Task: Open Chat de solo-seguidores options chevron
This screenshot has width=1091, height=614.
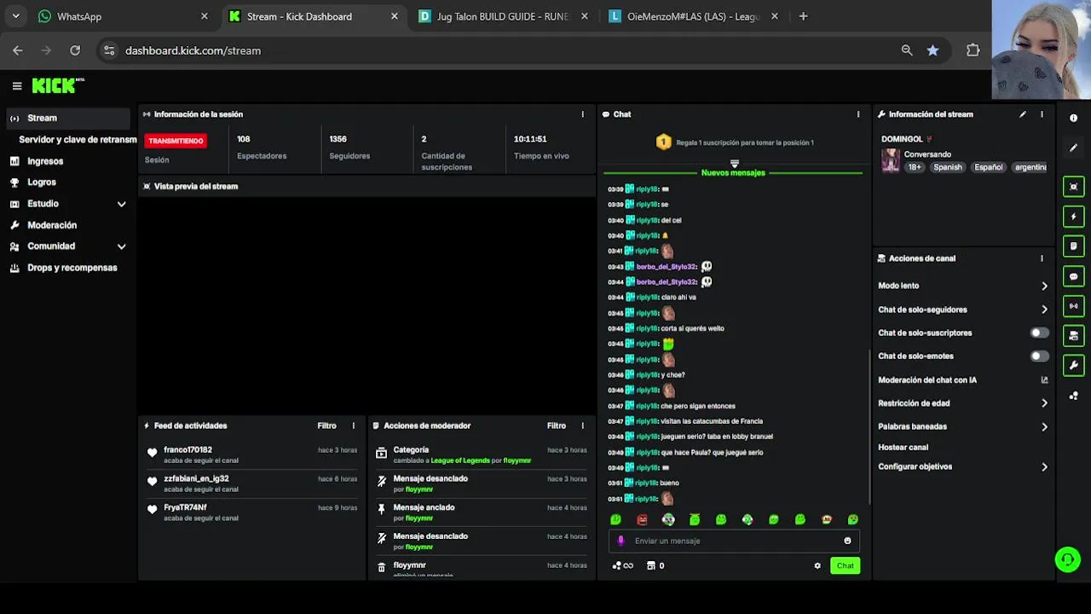Action: point(1044,310)
